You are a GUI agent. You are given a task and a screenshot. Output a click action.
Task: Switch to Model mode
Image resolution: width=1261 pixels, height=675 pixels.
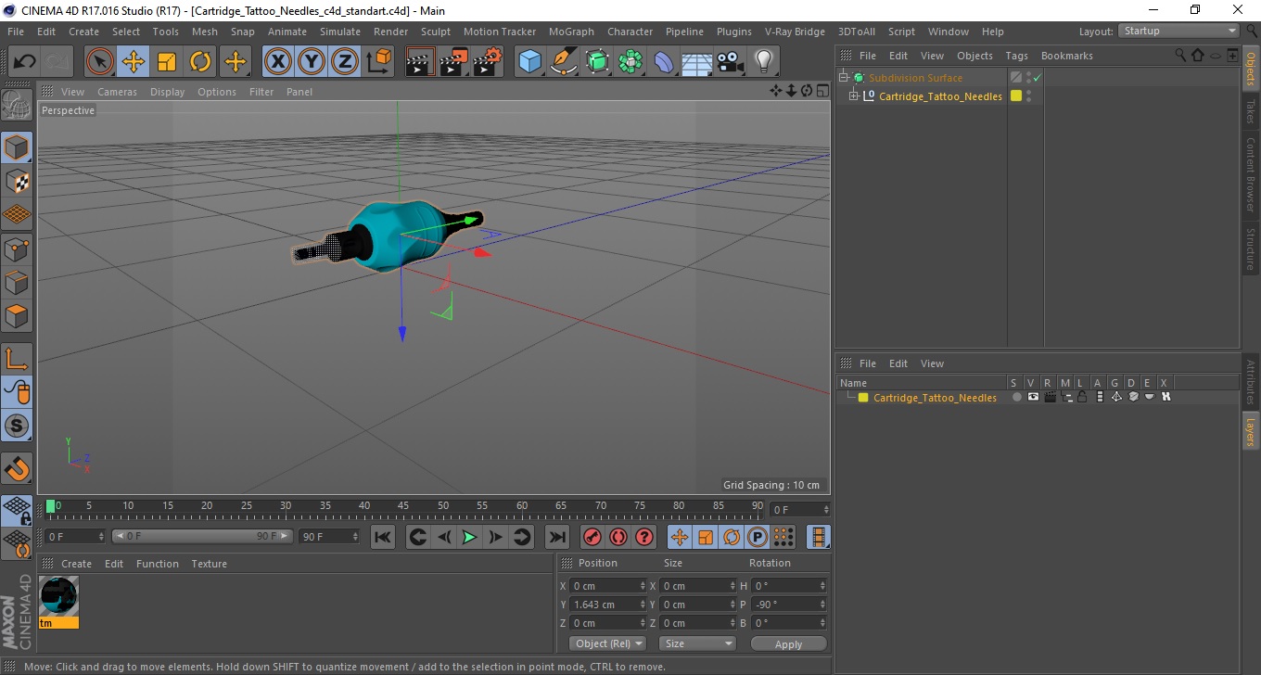pyautogui.click(x=17, y=147)
